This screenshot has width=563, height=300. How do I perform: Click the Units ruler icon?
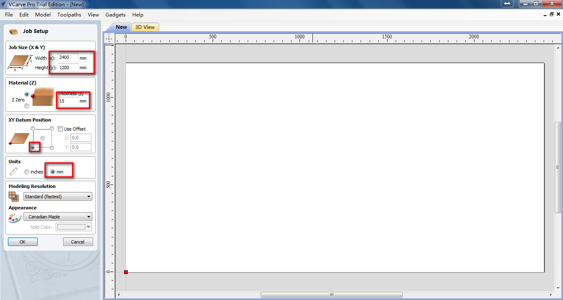(14, 171)
